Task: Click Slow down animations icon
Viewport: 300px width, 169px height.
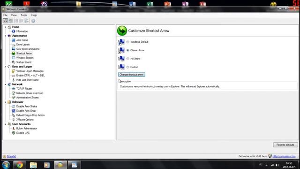Action: 14,49
